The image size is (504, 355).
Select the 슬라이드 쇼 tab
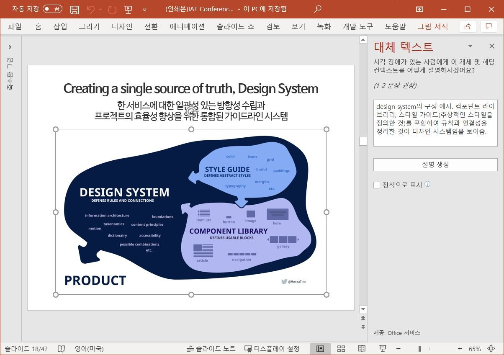[x=235, y=26]
